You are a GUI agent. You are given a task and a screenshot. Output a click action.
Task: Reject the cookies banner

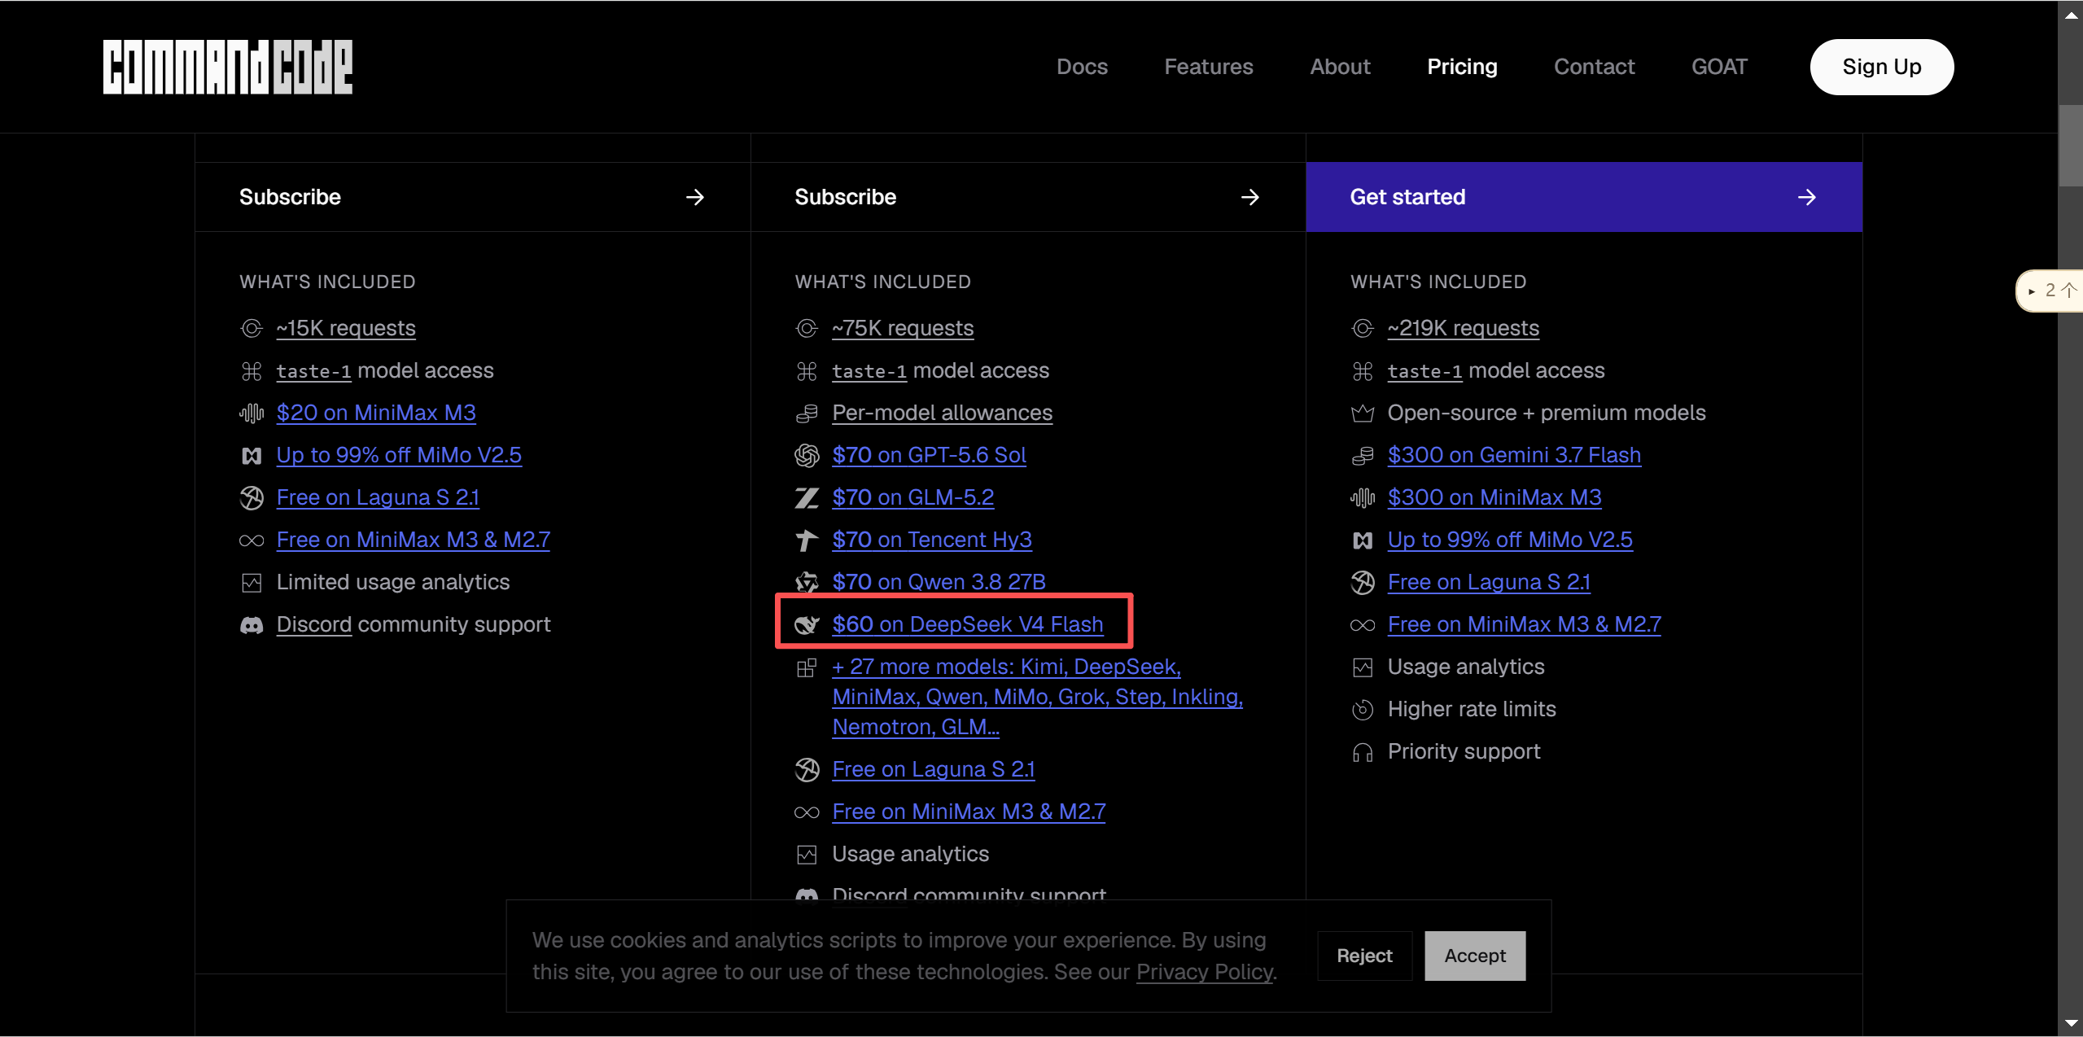coord(1364,956)
